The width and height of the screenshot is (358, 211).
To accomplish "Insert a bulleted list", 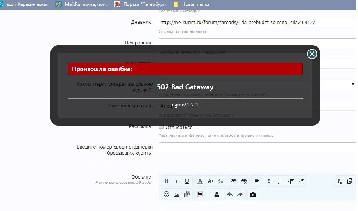I will click(x=270, y=181).
